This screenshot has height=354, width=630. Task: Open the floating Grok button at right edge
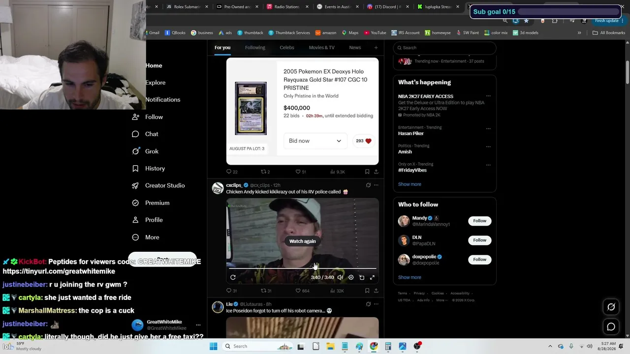pos(611,307)
